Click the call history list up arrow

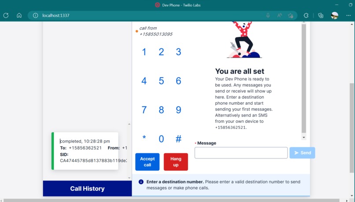[129, 124]
